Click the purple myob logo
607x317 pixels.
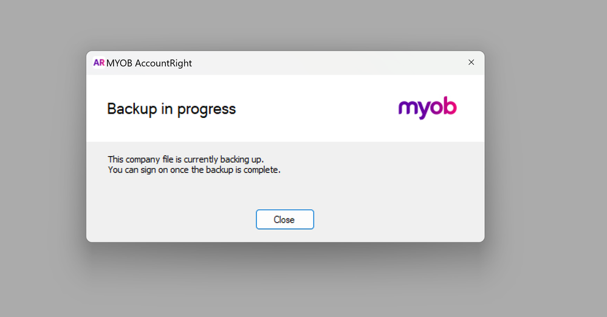pyautogui.click(x=427, y=108)
